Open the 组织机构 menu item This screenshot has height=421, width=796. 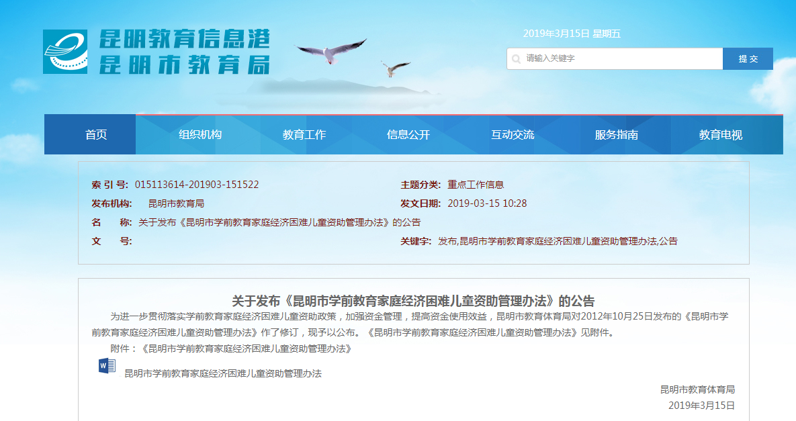(x=200, y=135)
